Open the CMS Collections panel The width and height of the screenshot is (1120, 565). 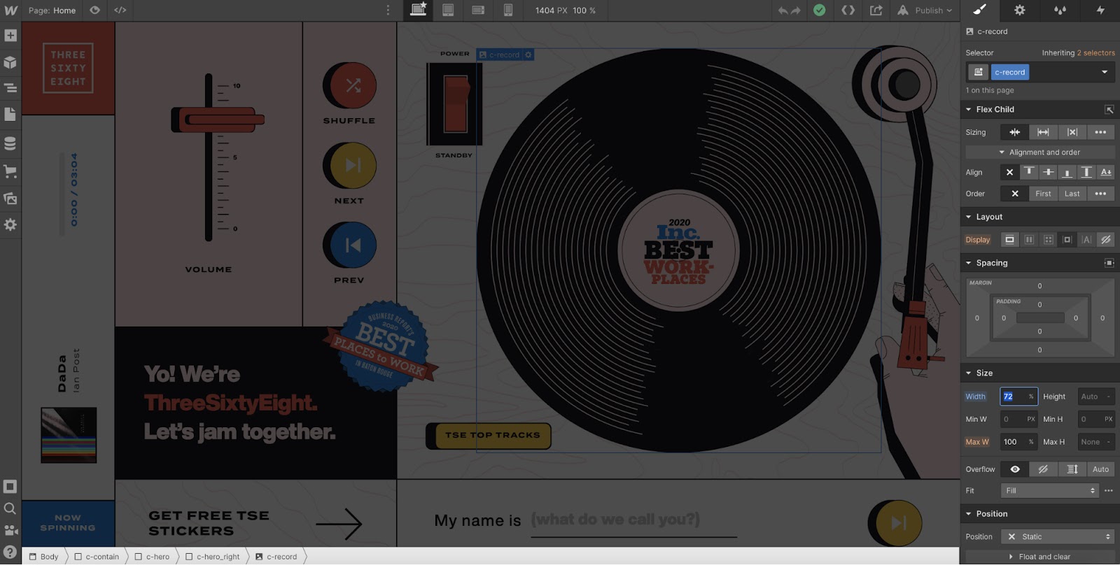click(x=10, y=143)
